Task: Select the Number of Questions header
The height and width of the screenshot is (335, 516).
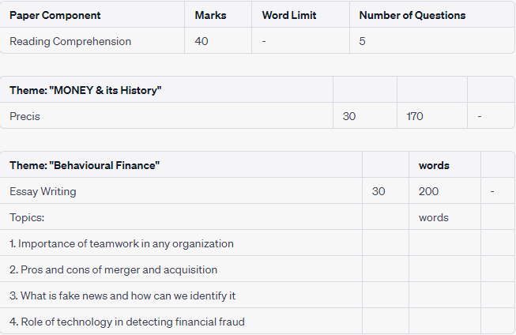Action: 412,15
